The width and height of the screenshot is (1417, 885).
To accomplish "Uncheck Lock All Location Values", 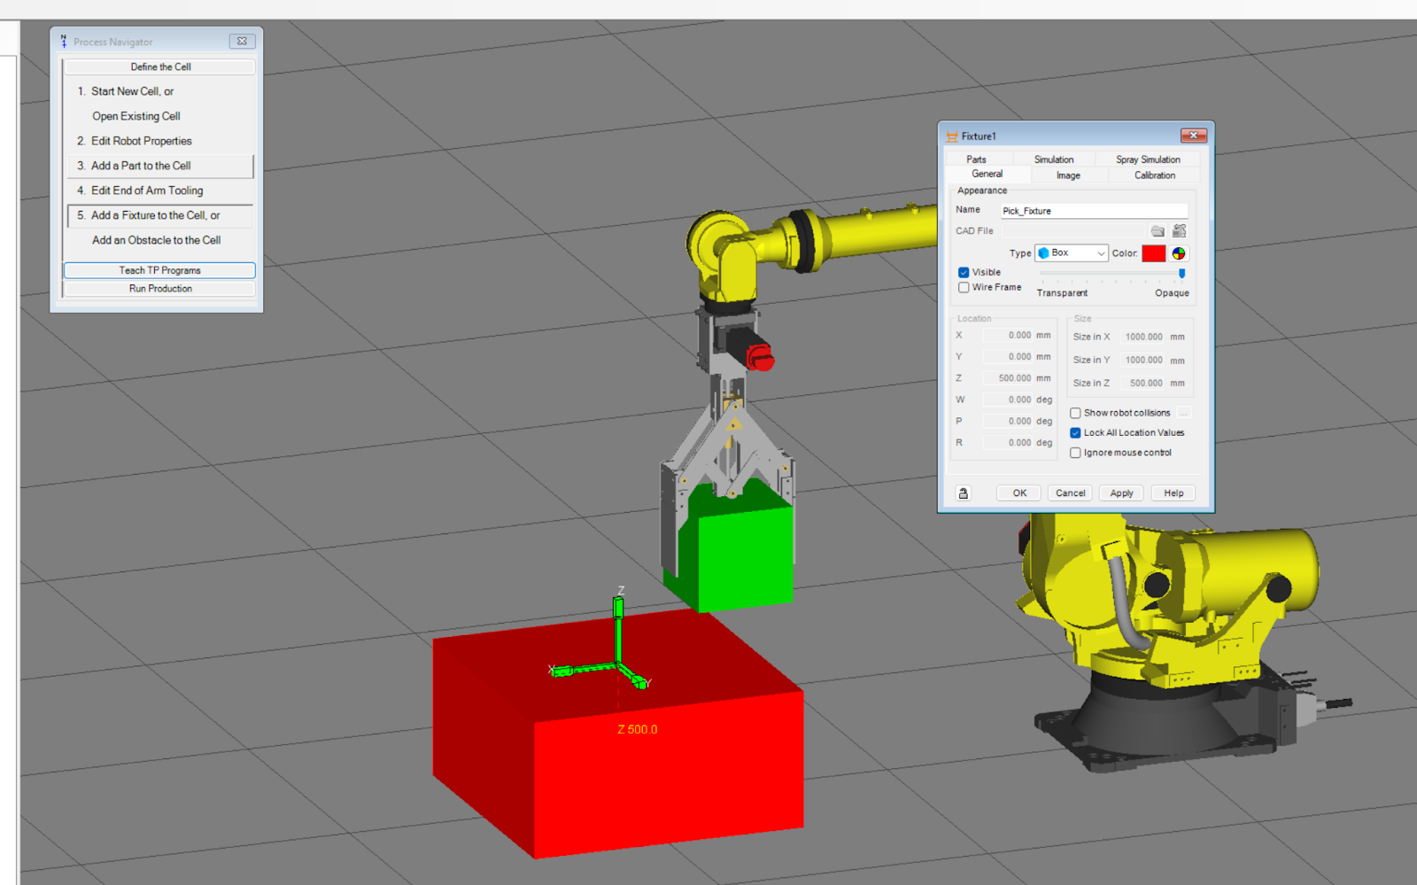I will (1075, 433).
